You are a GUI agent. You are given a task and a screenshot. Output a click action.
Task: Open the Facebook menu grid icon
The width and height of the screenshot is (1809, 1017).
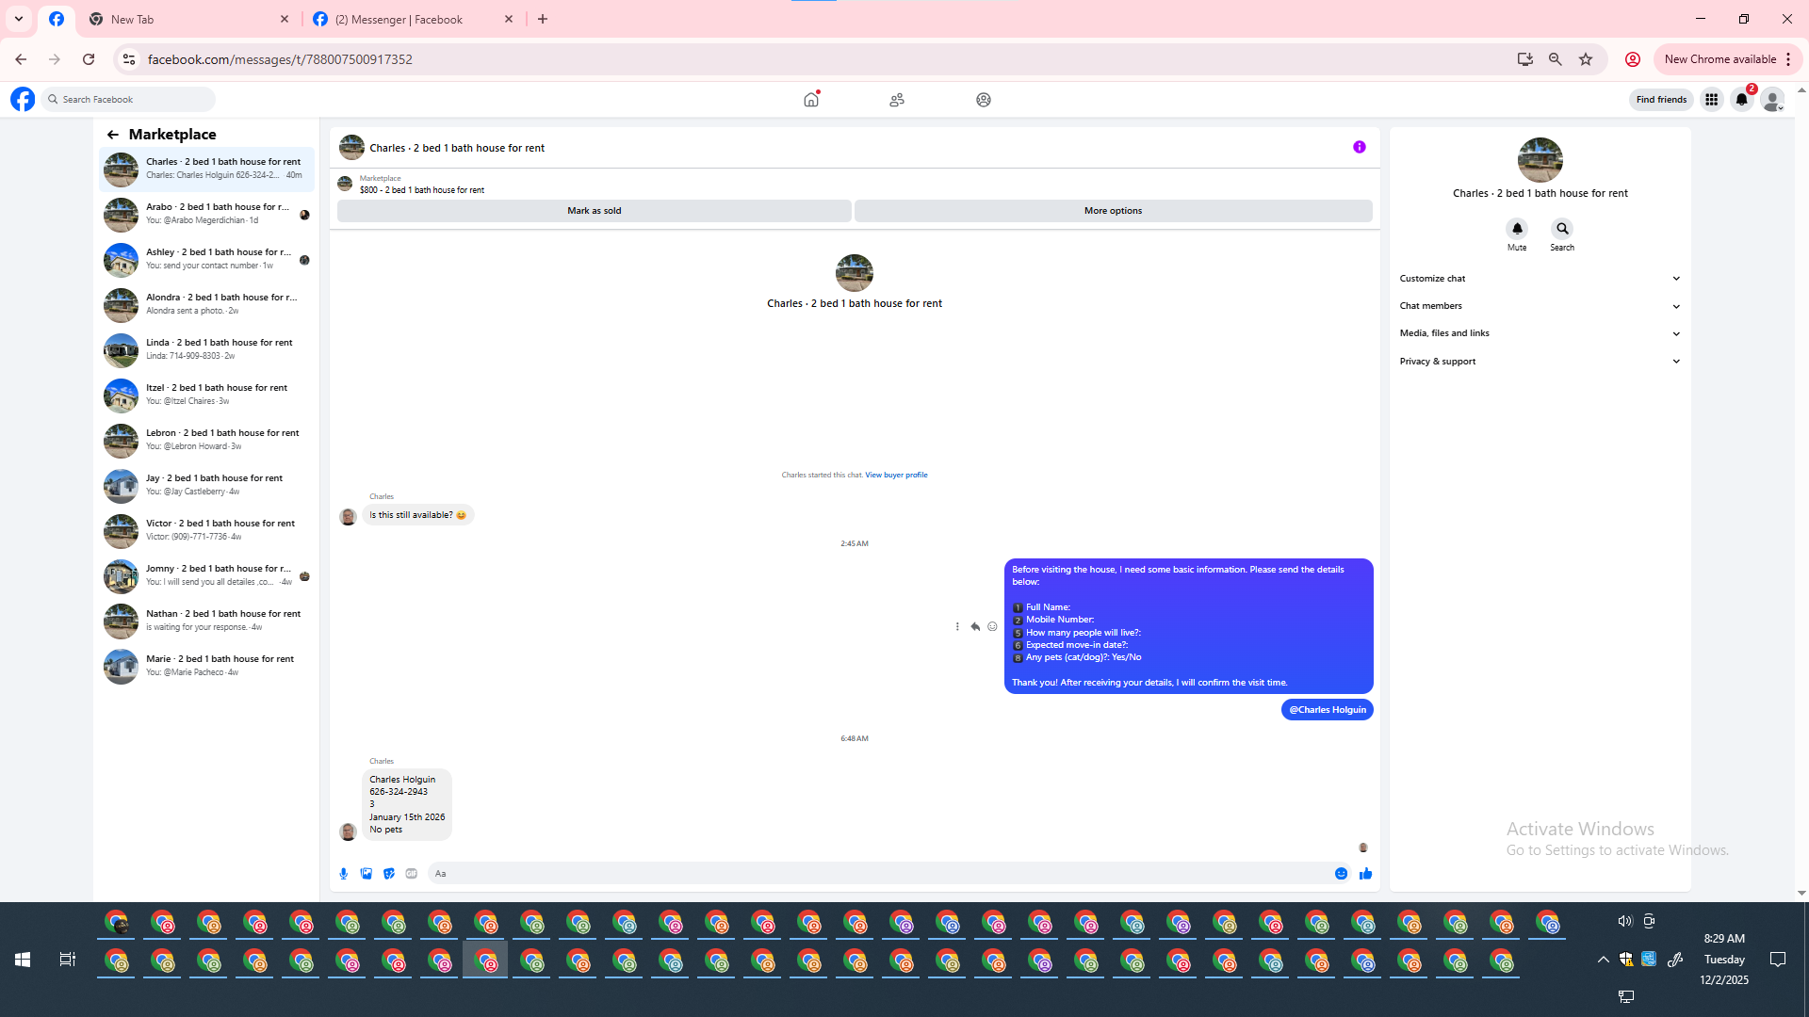[1711, 100]
